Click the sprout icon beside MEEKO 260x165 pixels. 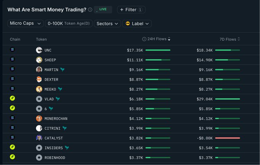pyautogui.click(x=60, y=89)
